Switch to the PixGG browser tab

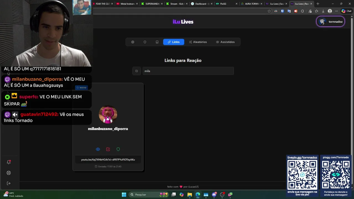point(226,4)
